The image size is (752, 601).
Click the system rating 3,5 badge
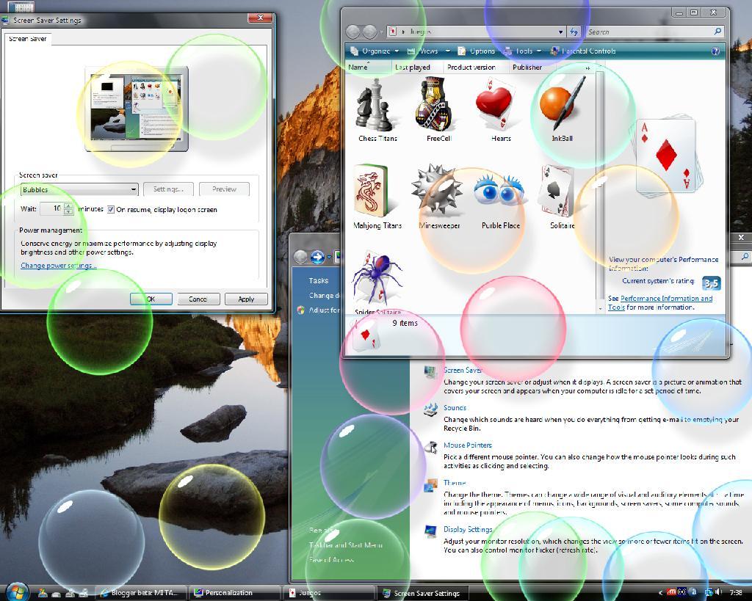pyautogui.click(x=711, y=283)
